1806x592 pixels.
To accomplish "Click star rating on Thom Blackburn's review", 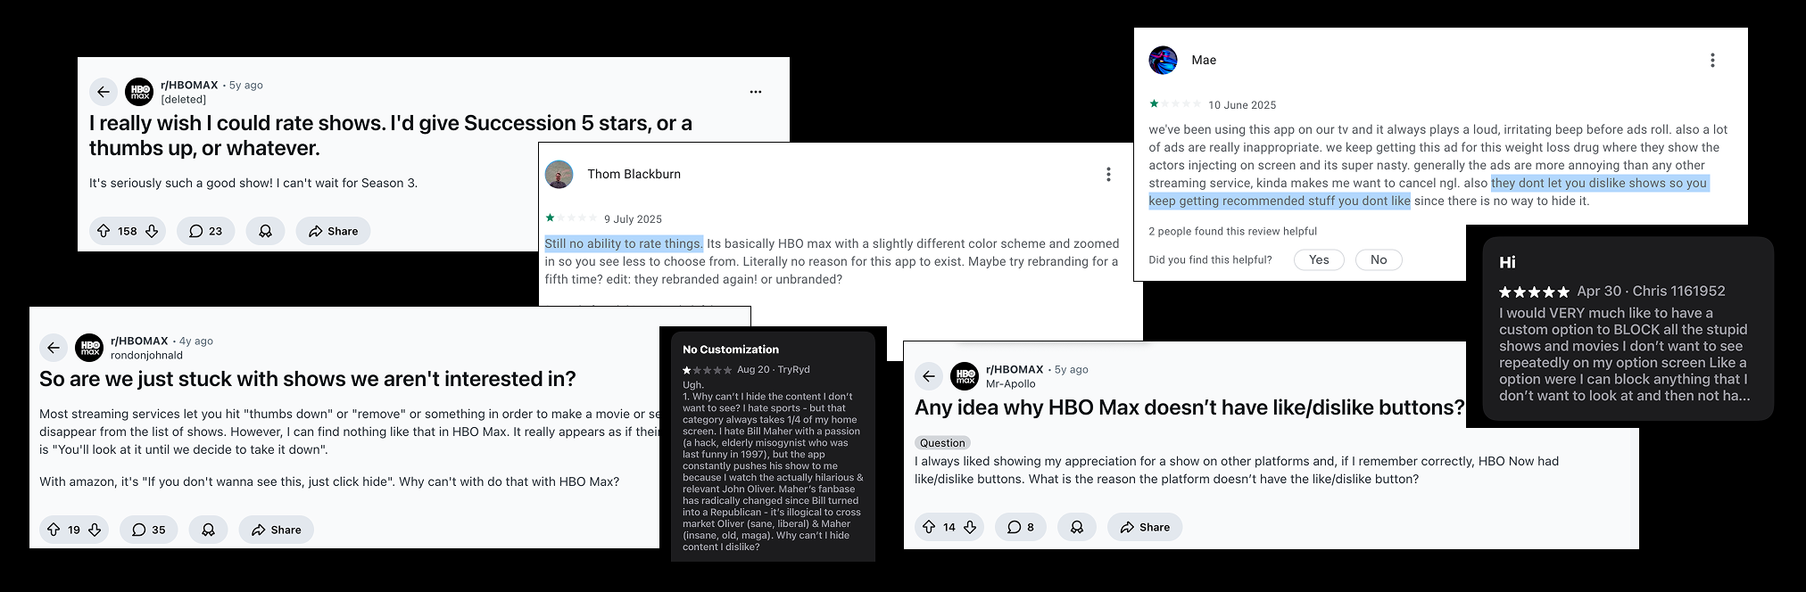I will tap(571, 218).
